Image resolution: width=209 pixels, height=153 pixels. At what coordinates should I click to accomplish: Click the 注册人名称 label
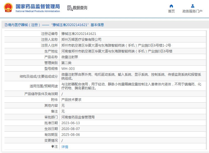click(x=49, y=40)
